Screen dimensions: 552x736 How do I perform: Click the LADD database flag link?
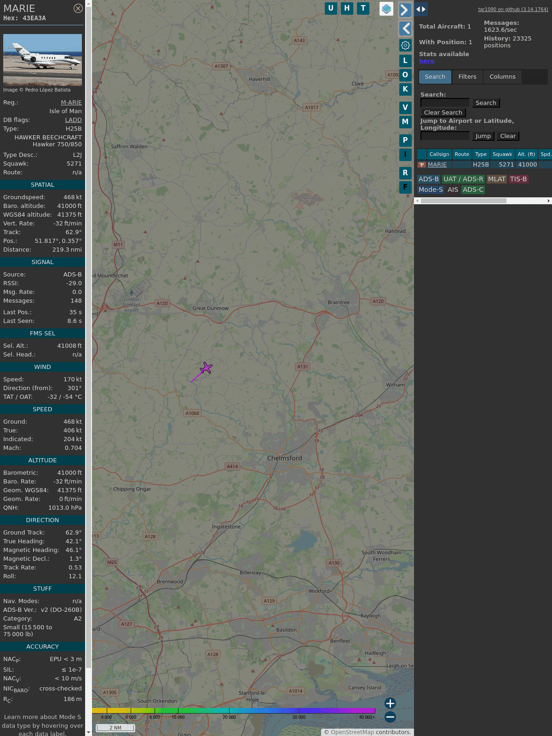coord(73,120)
